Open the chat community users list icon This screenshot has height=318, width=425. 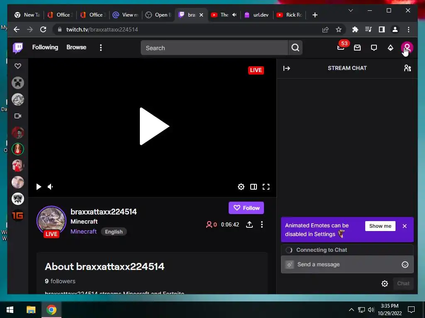tap(408, 68)
